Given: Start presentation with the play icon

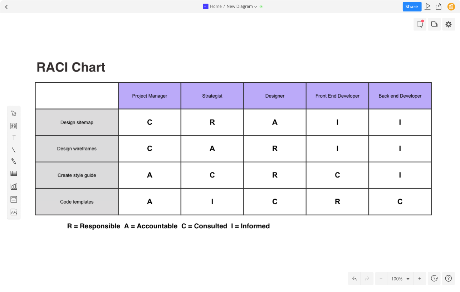Looking at the screenshot, I should click(x=428, y=6).
